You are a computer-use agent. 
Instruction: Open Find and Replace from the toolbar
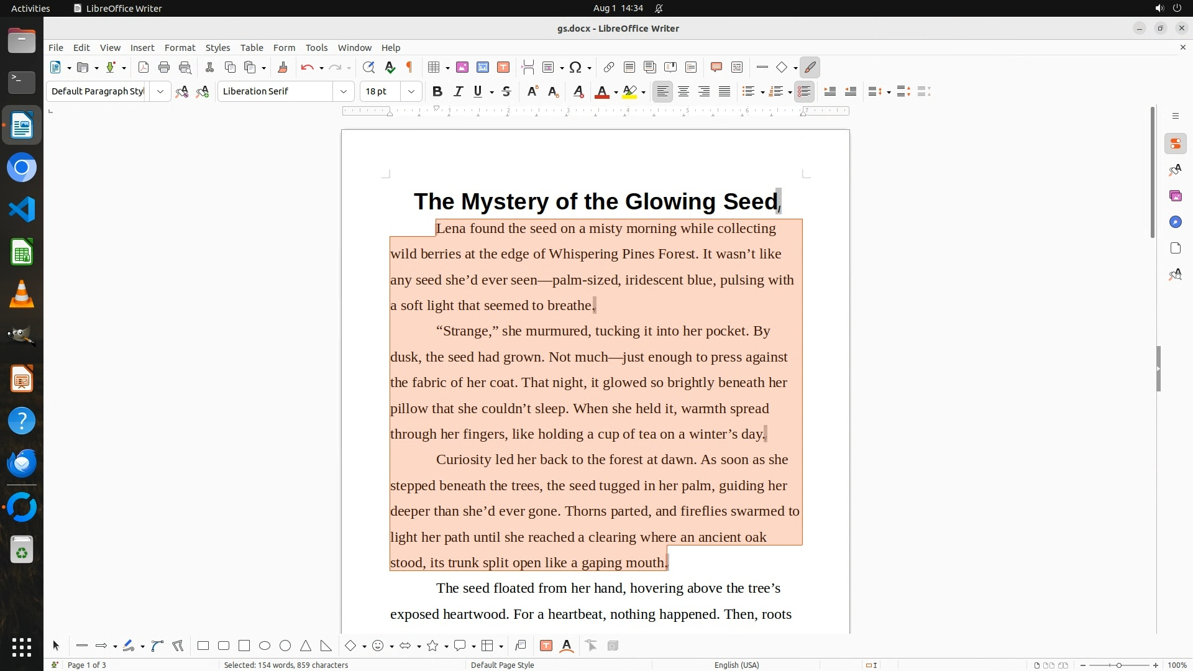tap(368, 68)
